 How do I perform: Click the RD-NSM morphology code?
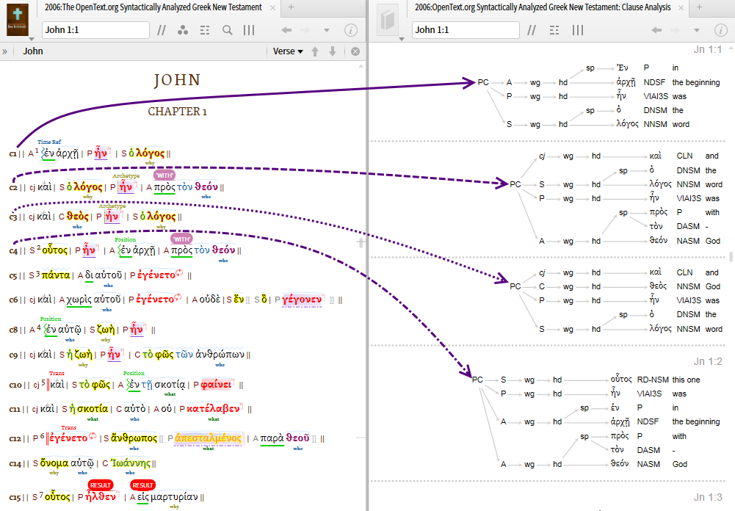click(653, 380)
